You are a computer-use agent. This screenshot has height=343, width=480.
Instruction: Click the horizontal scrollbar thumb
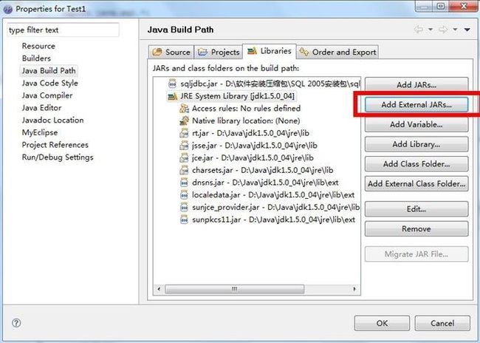pyautogui.click(x=235, y=289)
